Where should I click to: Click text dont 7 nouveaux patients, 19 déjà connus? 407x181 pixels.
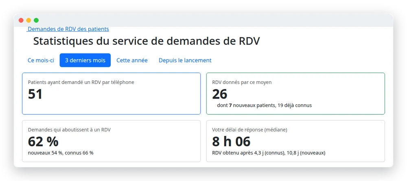[265, 106]
